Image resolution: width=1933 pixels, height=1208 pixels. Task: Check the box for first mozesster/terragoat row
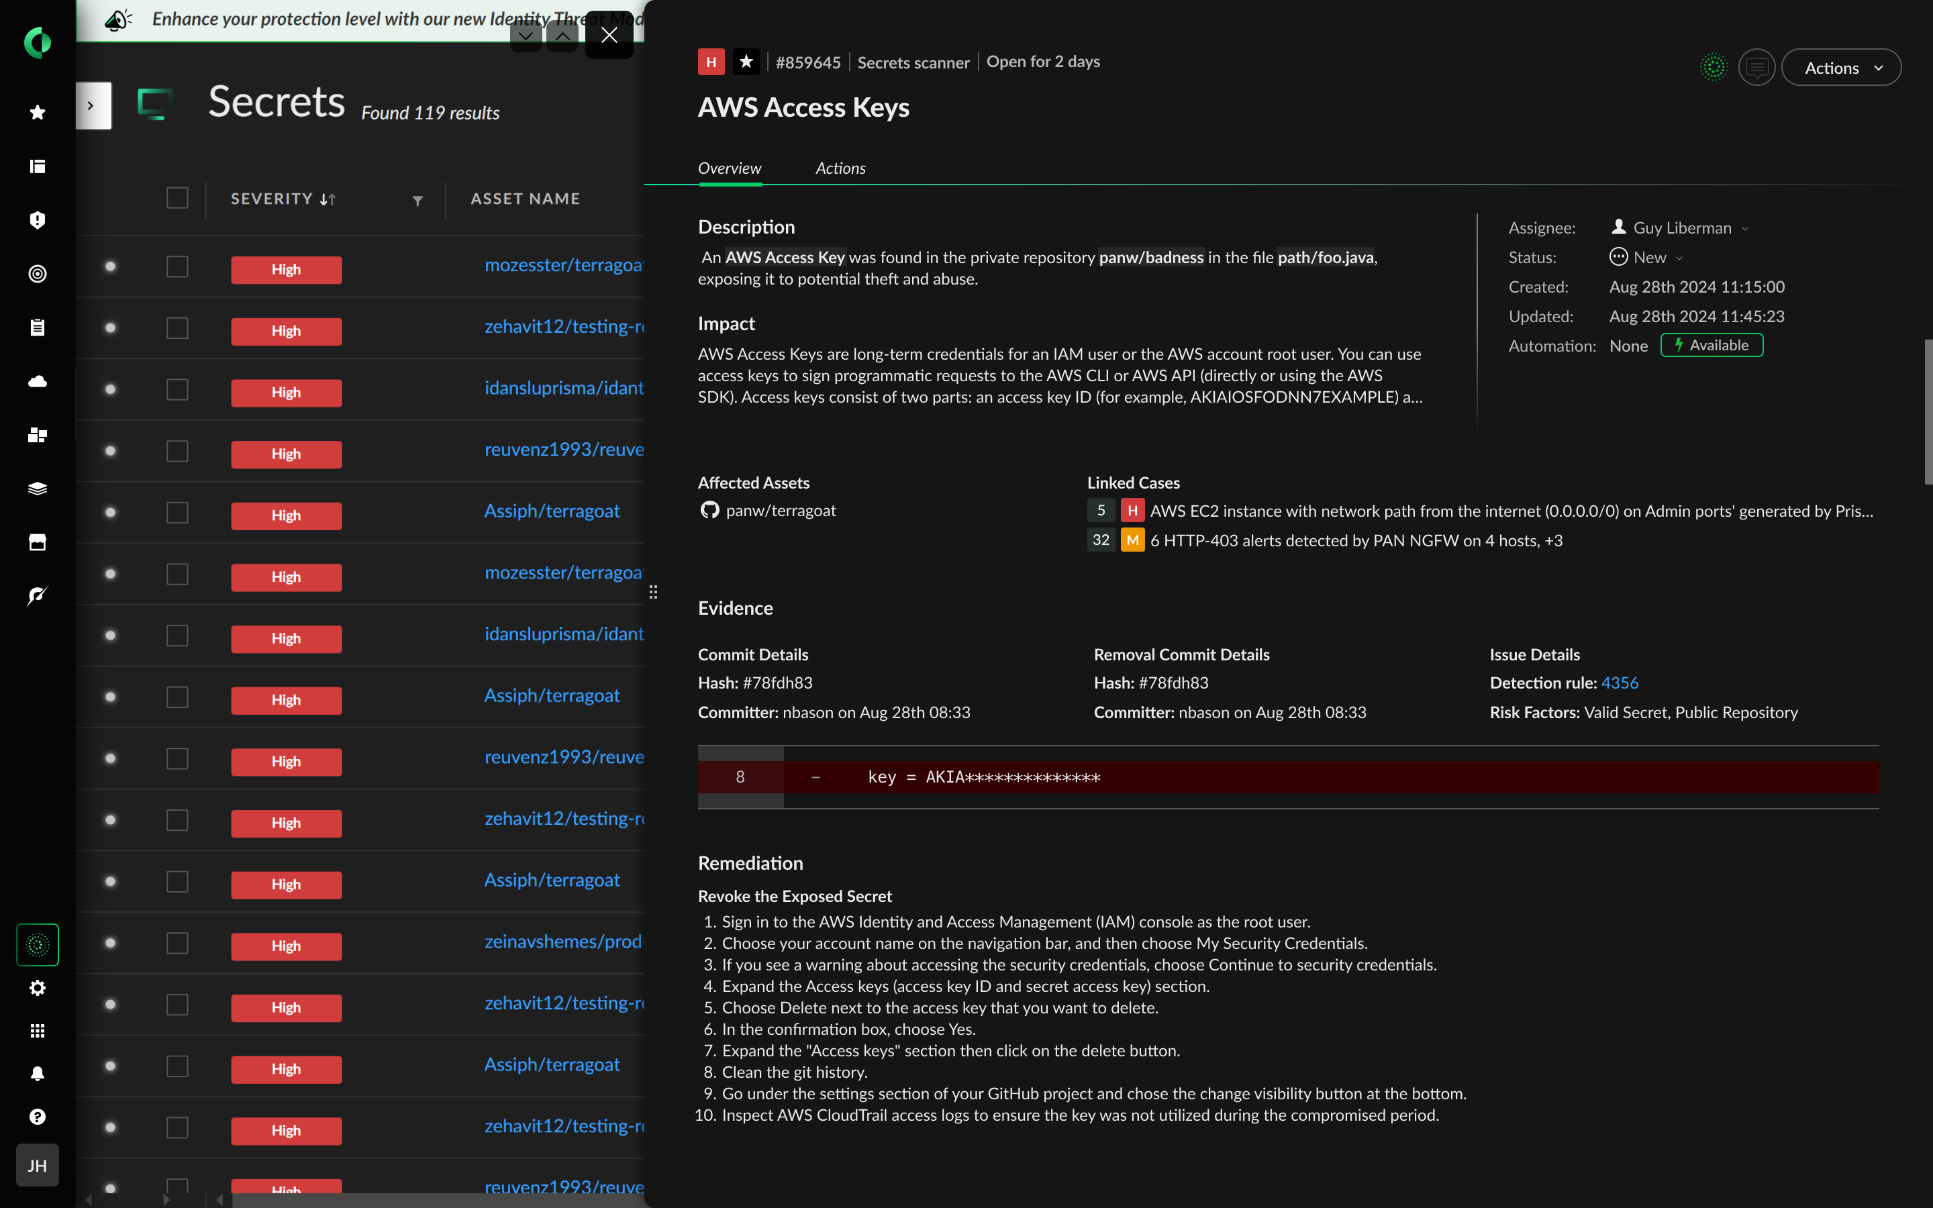coord(177,266)
